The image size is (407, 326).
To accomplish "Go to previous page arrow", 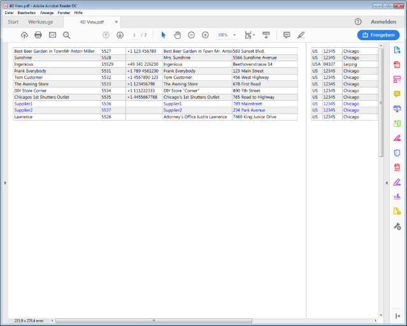I will [106, 35].
